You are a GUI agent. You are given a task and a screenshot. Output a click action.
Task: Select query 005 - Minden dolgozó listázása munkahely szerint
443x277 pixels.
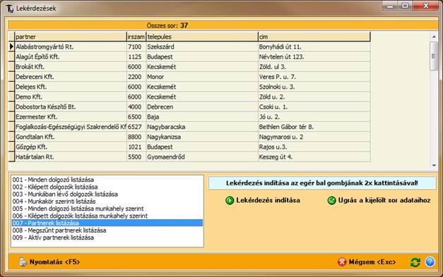(107, 209)
